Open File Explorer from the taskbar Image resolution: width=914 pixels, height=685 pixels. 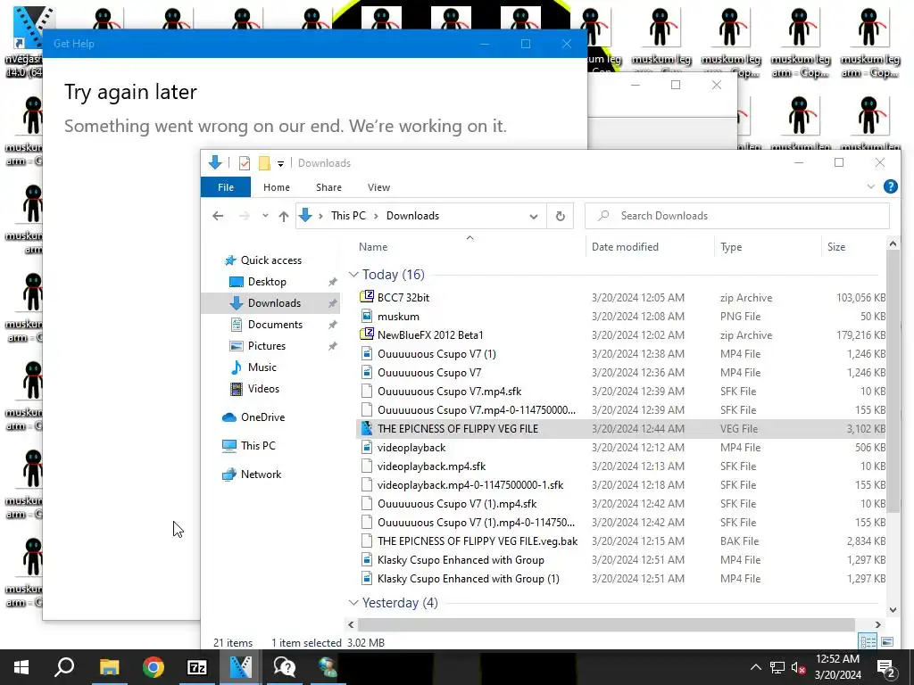pos(109,667)
